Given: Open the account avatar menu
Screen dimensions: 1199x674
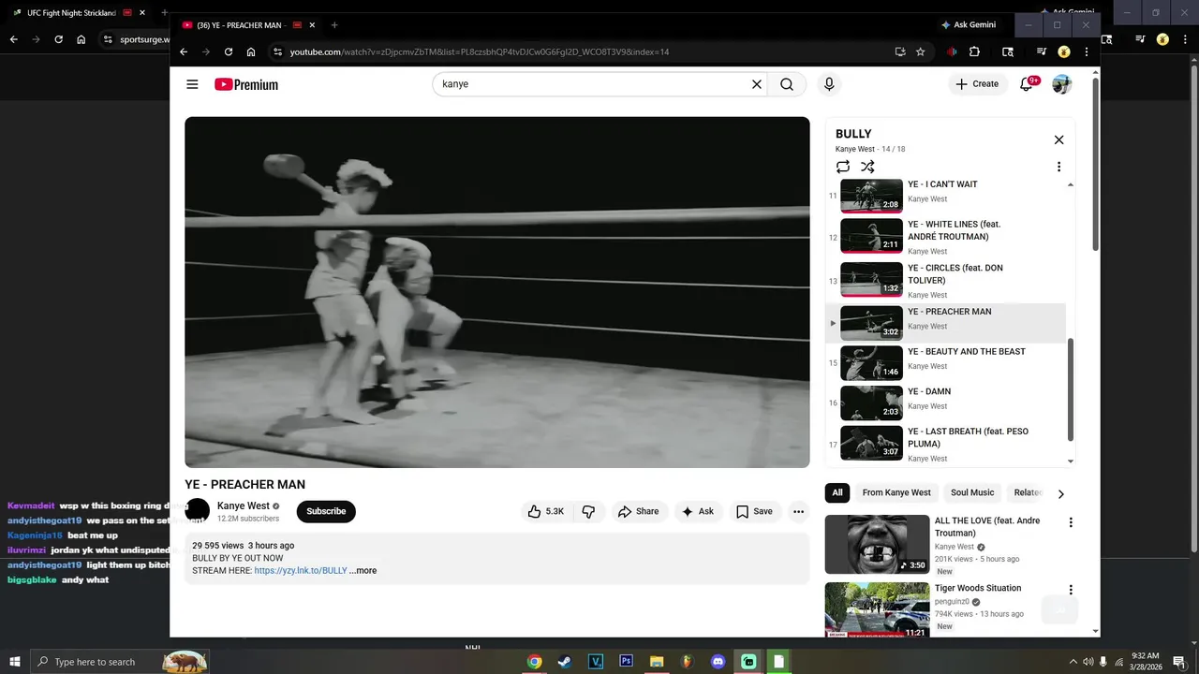Looking at the screenshot, I should point(1061,84).
